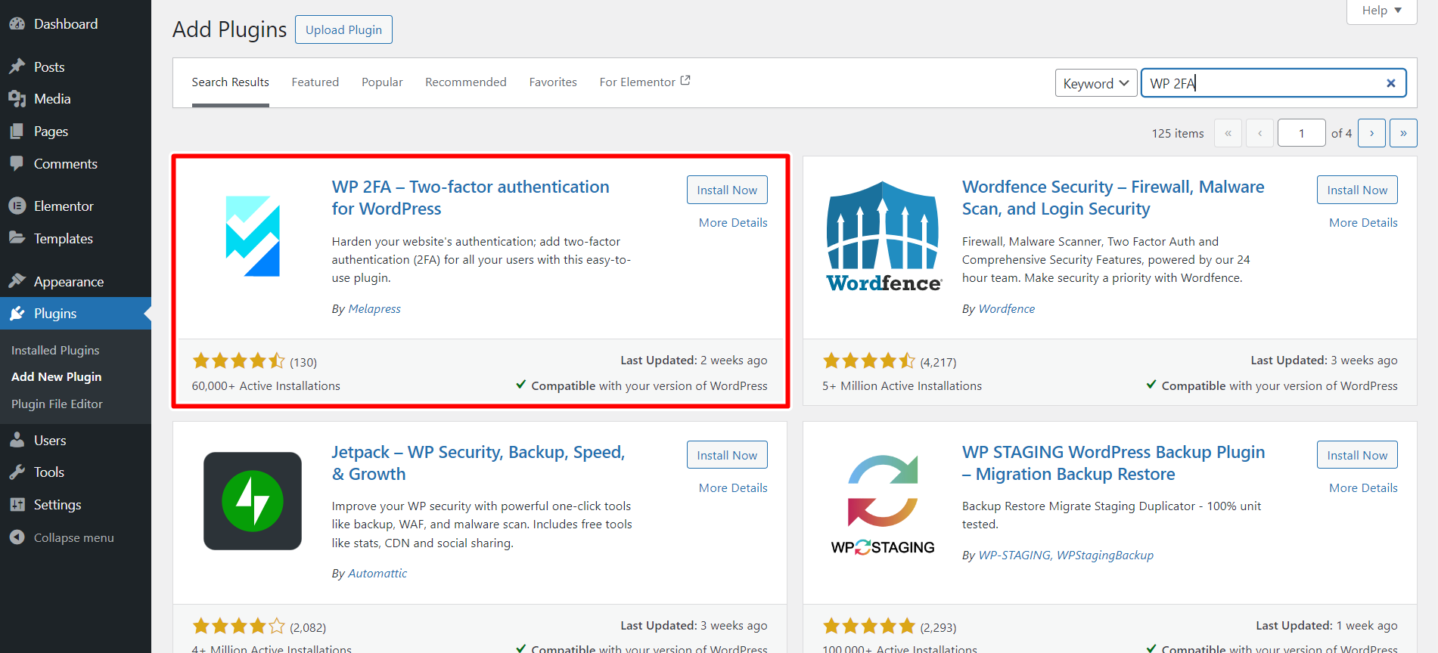Install the WP 2FA plugin now
1438x653 pixels.
727,190
